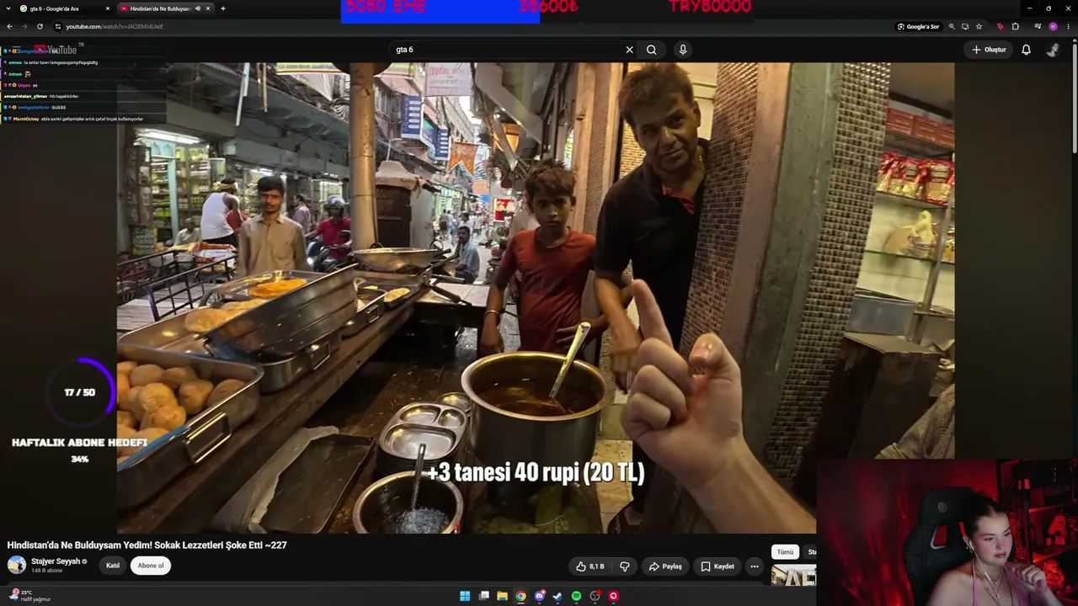Start voice search with the microphone
Viewport: 1078px width, 606px height.
click(x=683, y=50)
